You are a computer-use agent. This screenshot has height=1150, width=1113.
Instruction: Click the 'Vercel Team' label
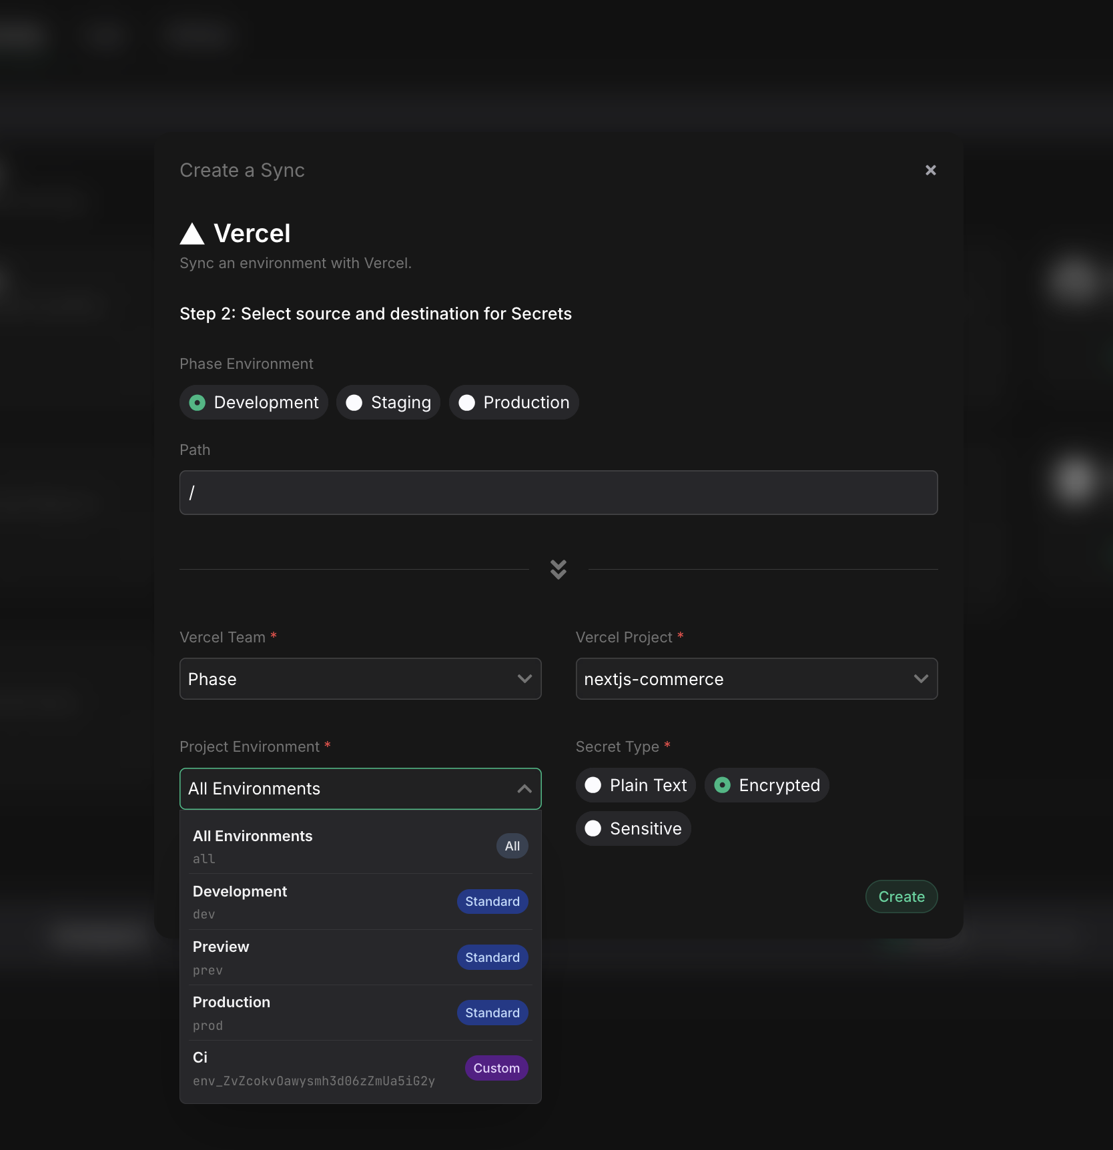[222, 637]
